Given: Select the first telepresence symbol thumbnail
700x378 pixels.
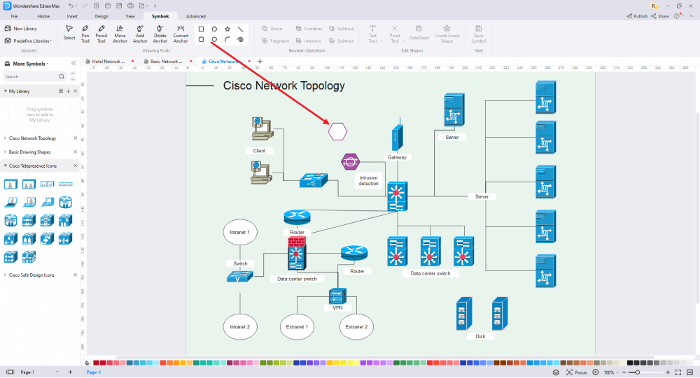Looking at the screenshot, I should (10, 184).
